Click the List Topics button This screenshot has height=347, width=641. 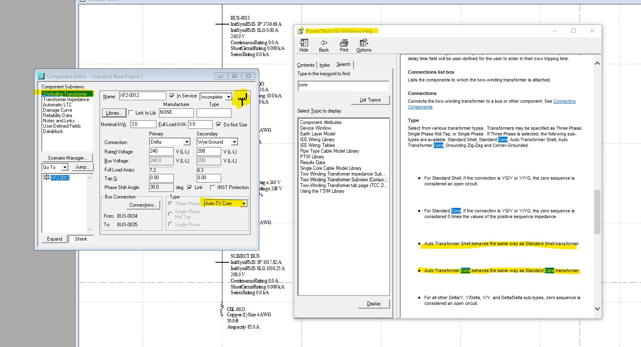click(x=370, y=100)
